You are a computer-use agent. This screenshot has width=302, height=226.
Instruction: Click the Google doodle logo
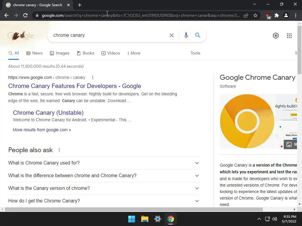coord(20,35)
